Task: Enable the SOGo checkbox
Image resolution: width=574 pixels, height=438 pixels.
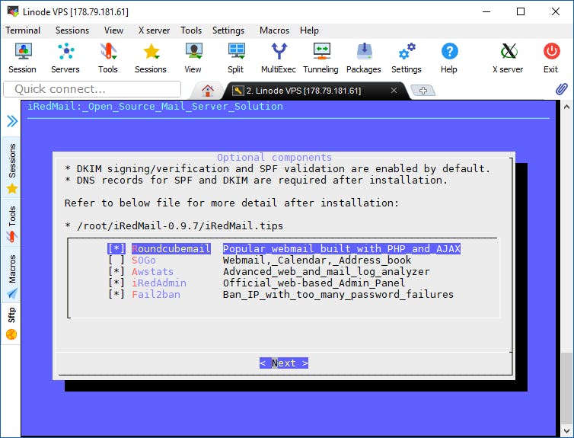Action: (x=116, y=260)
